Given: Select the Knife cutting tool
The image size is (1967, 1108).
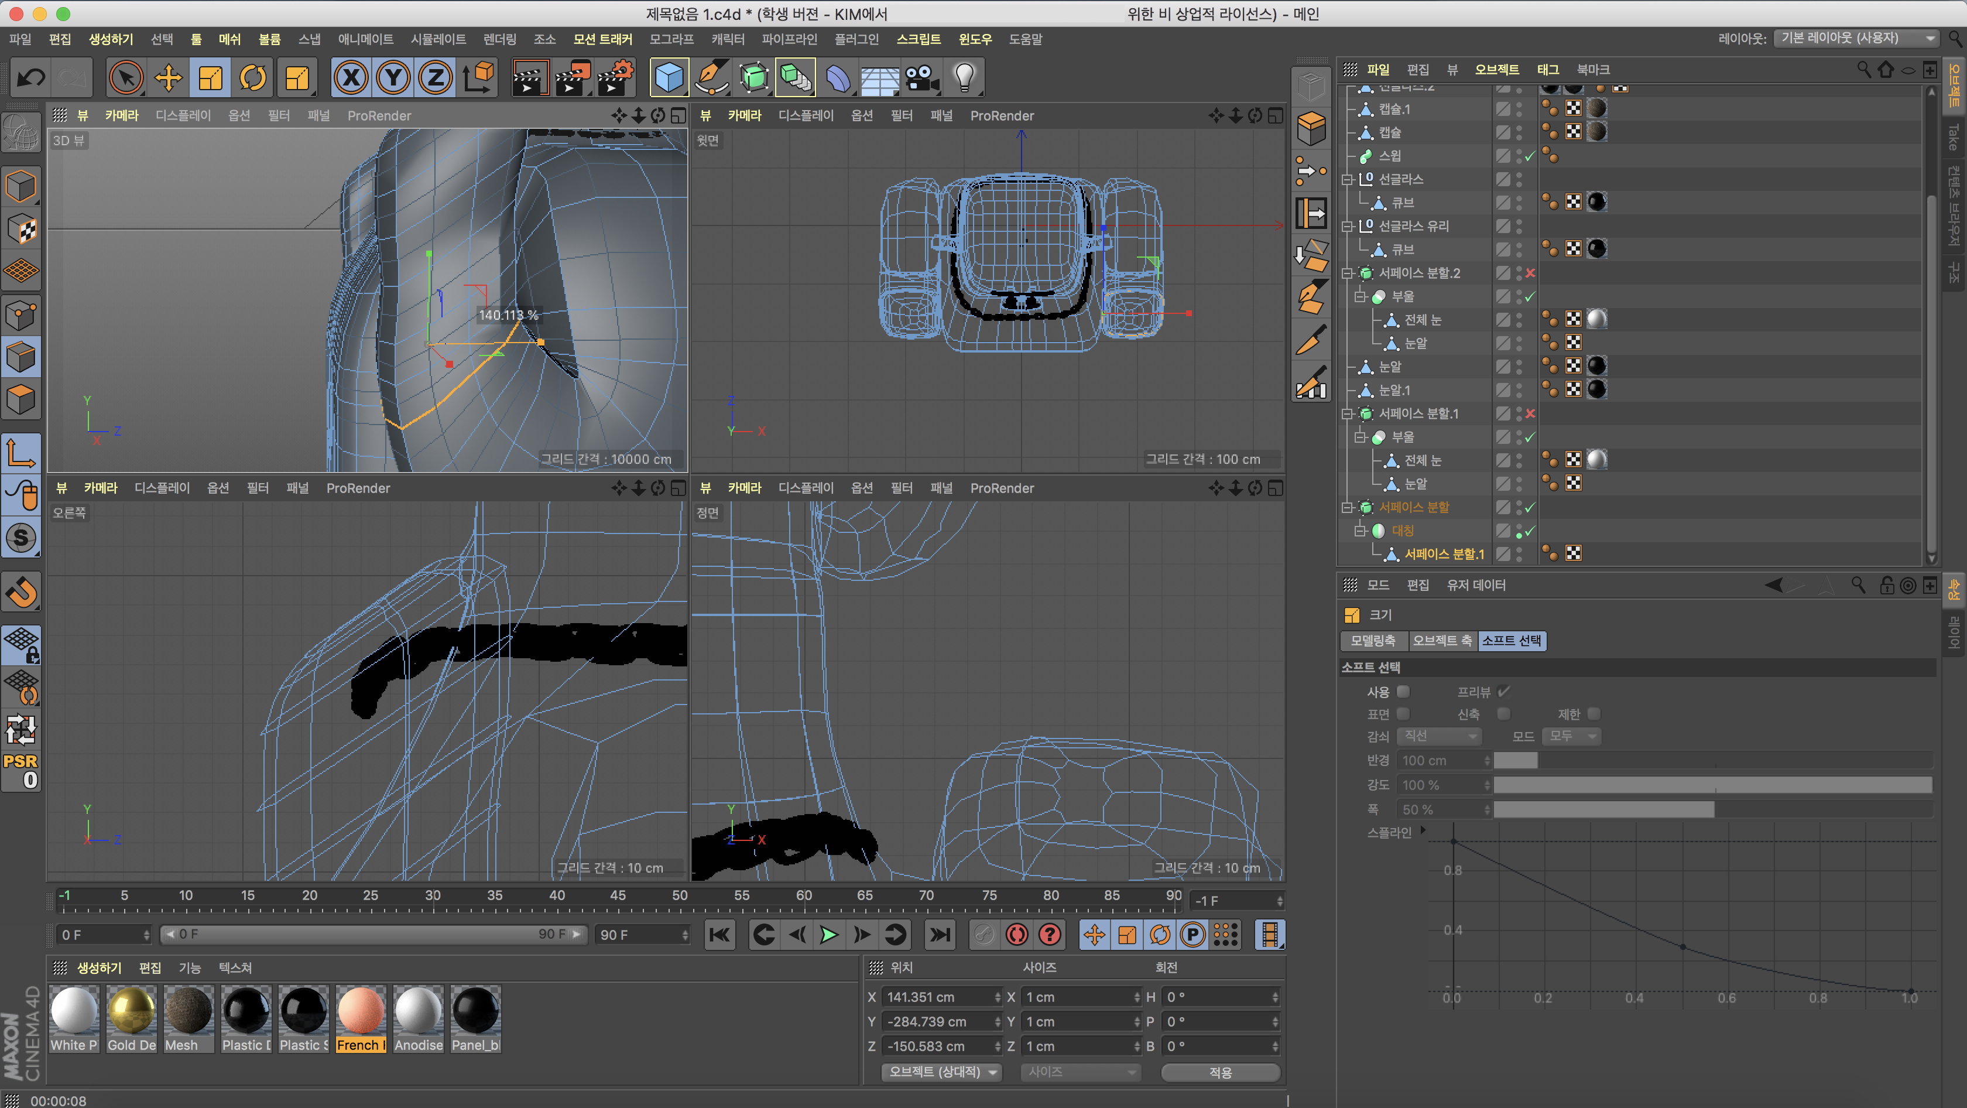Looking at the screenshot, I should click(x=1311, y=339).
